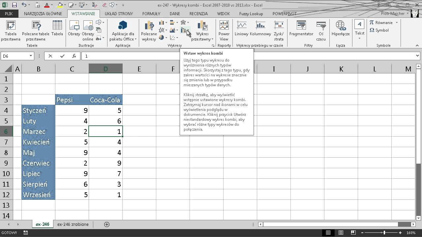Switch to WIDOK tab
Viewport: 422px width, 237px height.
tap(224, 13)
